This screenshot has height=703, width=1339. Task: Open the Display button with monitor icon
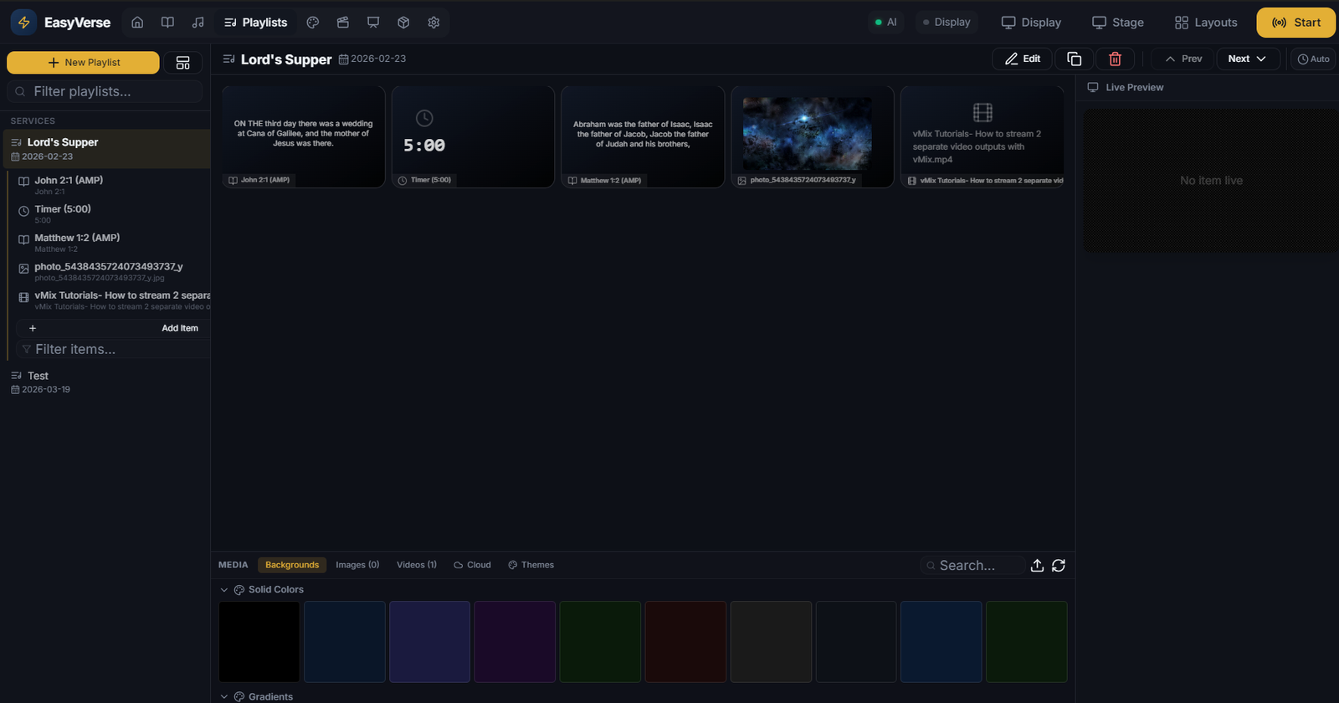1031,23
